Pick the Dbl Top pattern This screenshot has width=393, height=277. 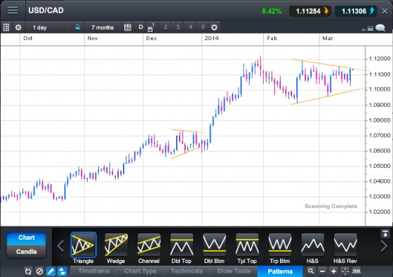(x=182, y=245)
